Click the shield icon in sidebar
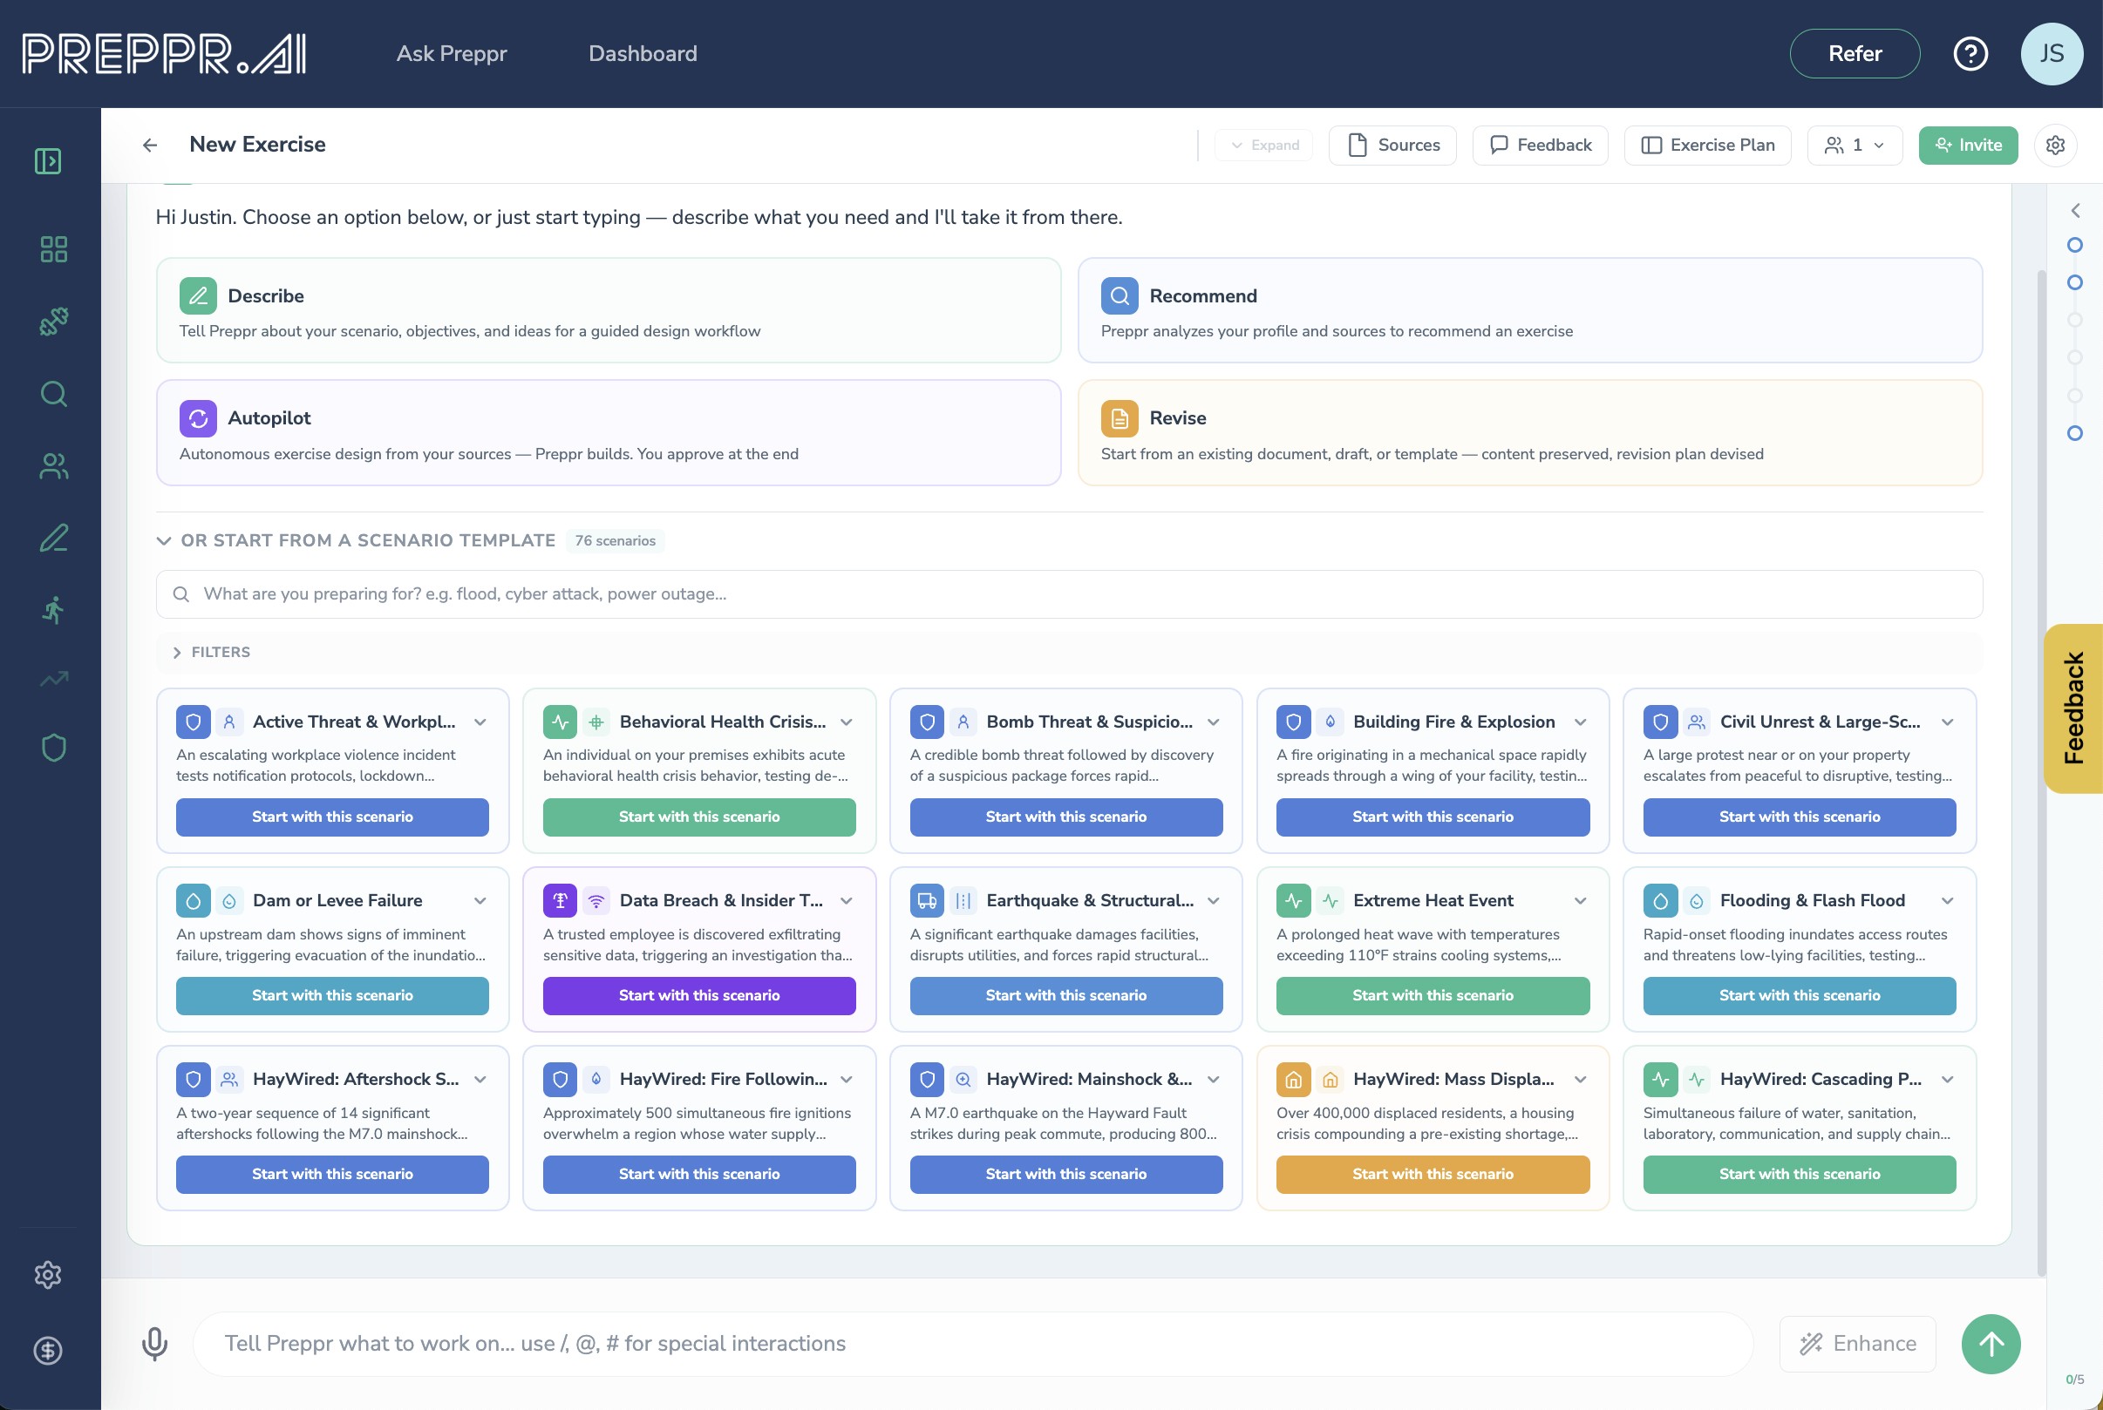The width and height of the screenshot is (2103, 1410). coord(53,747)
